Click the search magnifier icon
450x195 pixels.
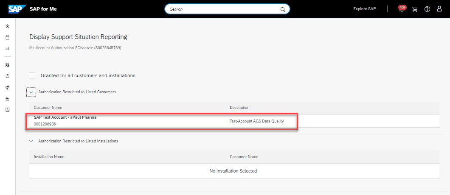[283, 9]
